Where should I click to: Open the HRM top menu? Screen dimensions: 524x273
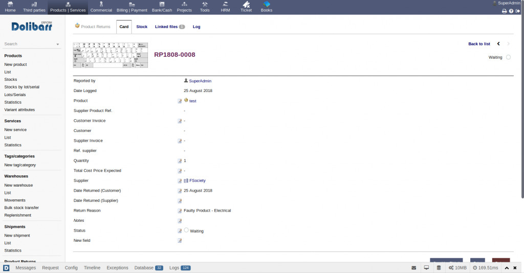point(225,7)
